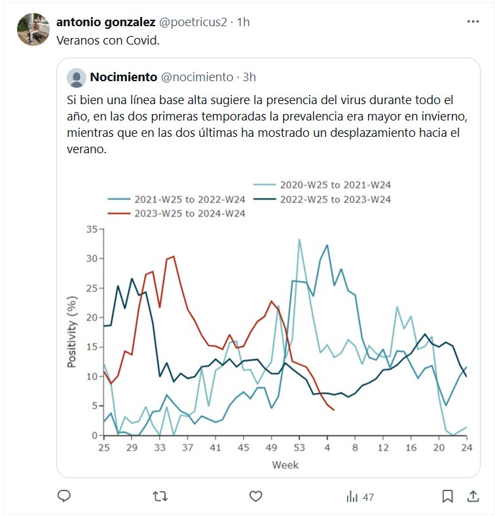
Task: Bookmark this tweet
Action: click(448, 497)
